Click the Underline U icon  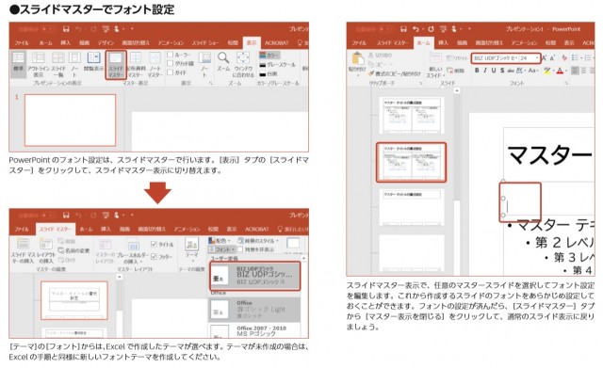pyautogui.click(x=494, y=71)
